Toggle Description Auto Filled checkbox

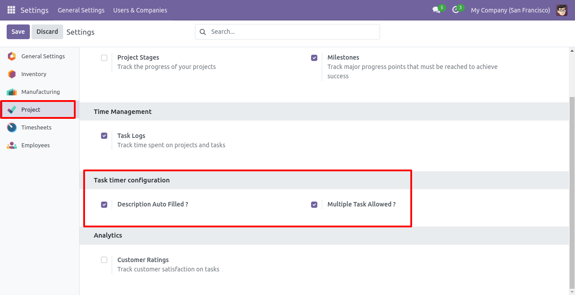(104, 205)
